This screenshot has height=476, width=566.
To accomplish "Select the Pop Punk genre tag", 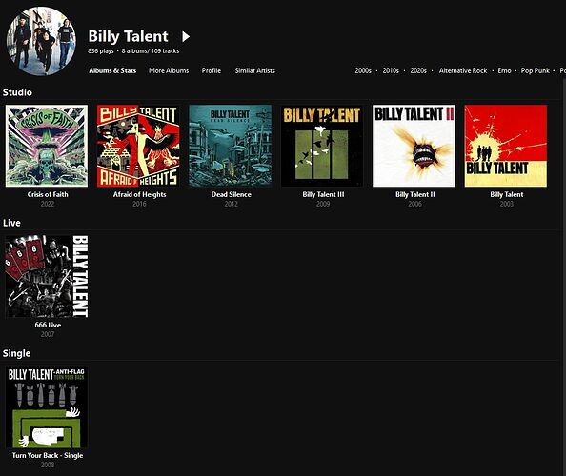I will 535,70.
